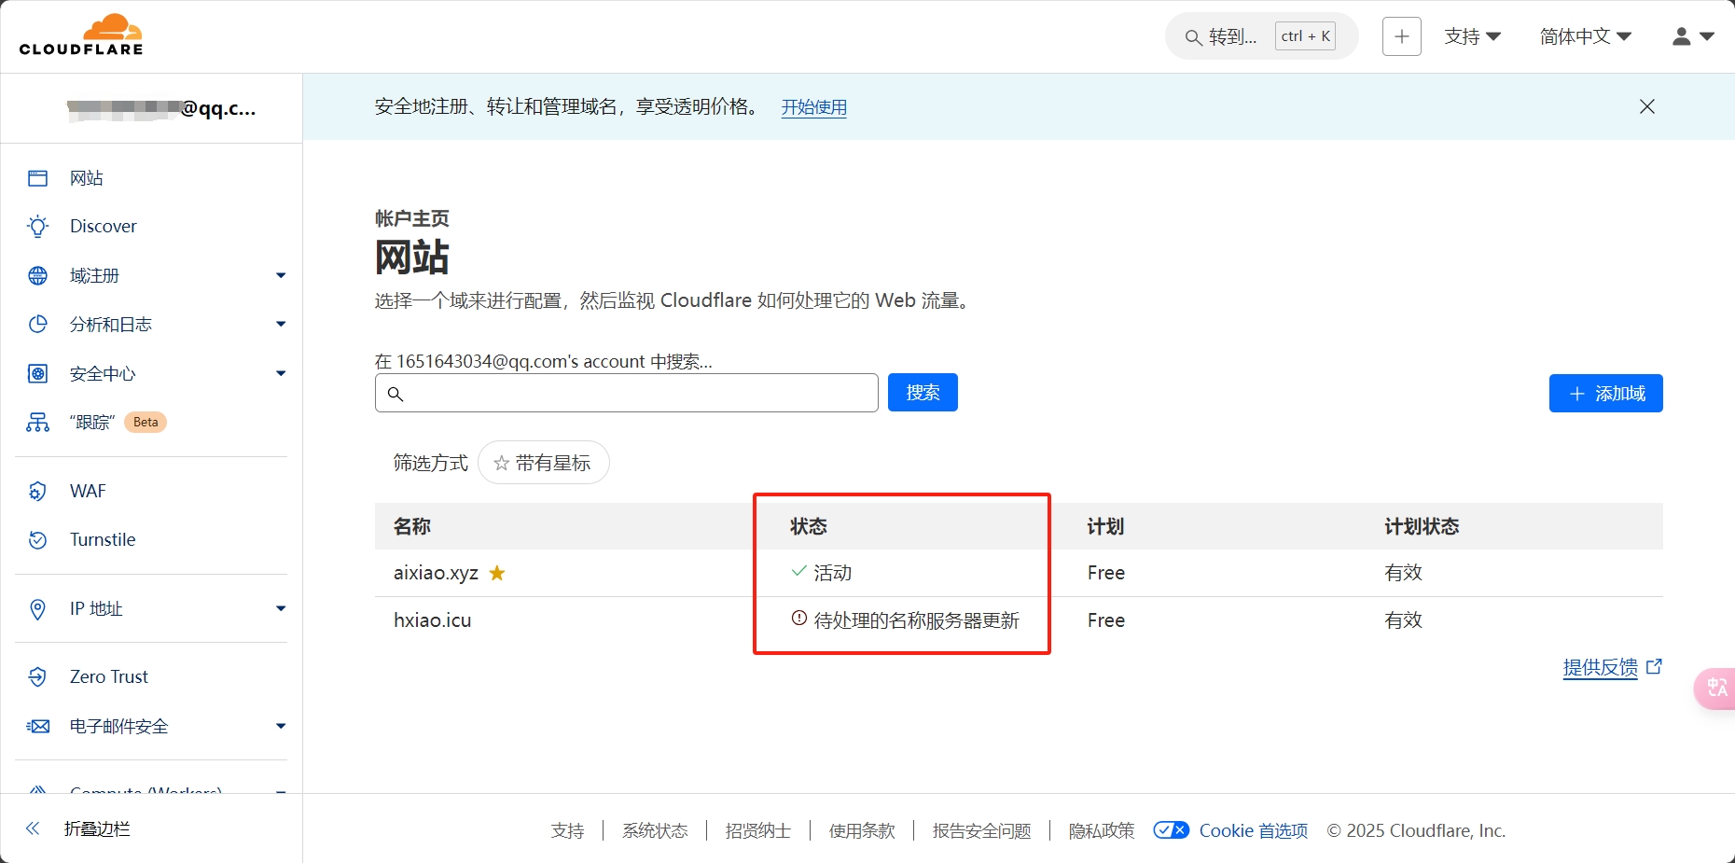
Task: Open the account email switcher
Action: coord(160,108)
